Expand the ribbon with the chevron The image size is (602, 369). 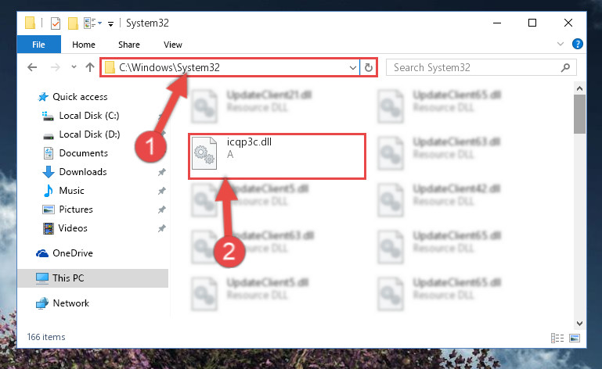click(561, 44)
